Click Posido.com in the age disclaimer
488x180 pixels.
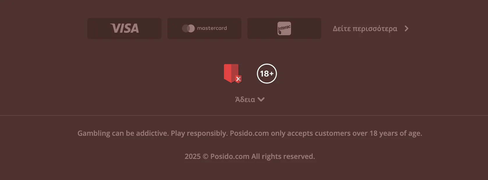[x=249, y=133]
